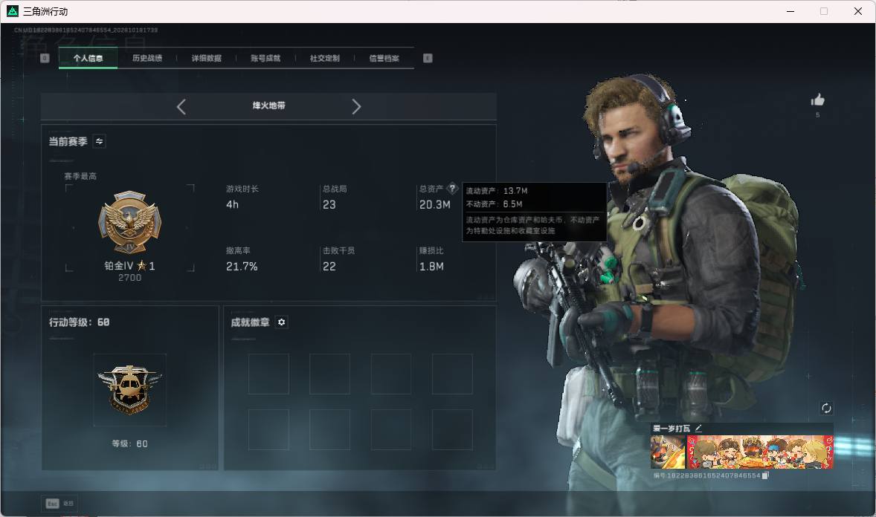Viewport: 876px width, 517px height.
Task: Select the first empty achievement badge slot
Action: (268, 374)
